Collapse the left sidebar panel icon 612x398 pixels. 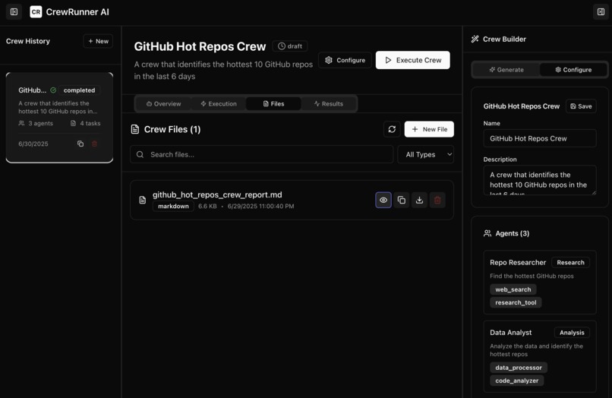[14, 11]
